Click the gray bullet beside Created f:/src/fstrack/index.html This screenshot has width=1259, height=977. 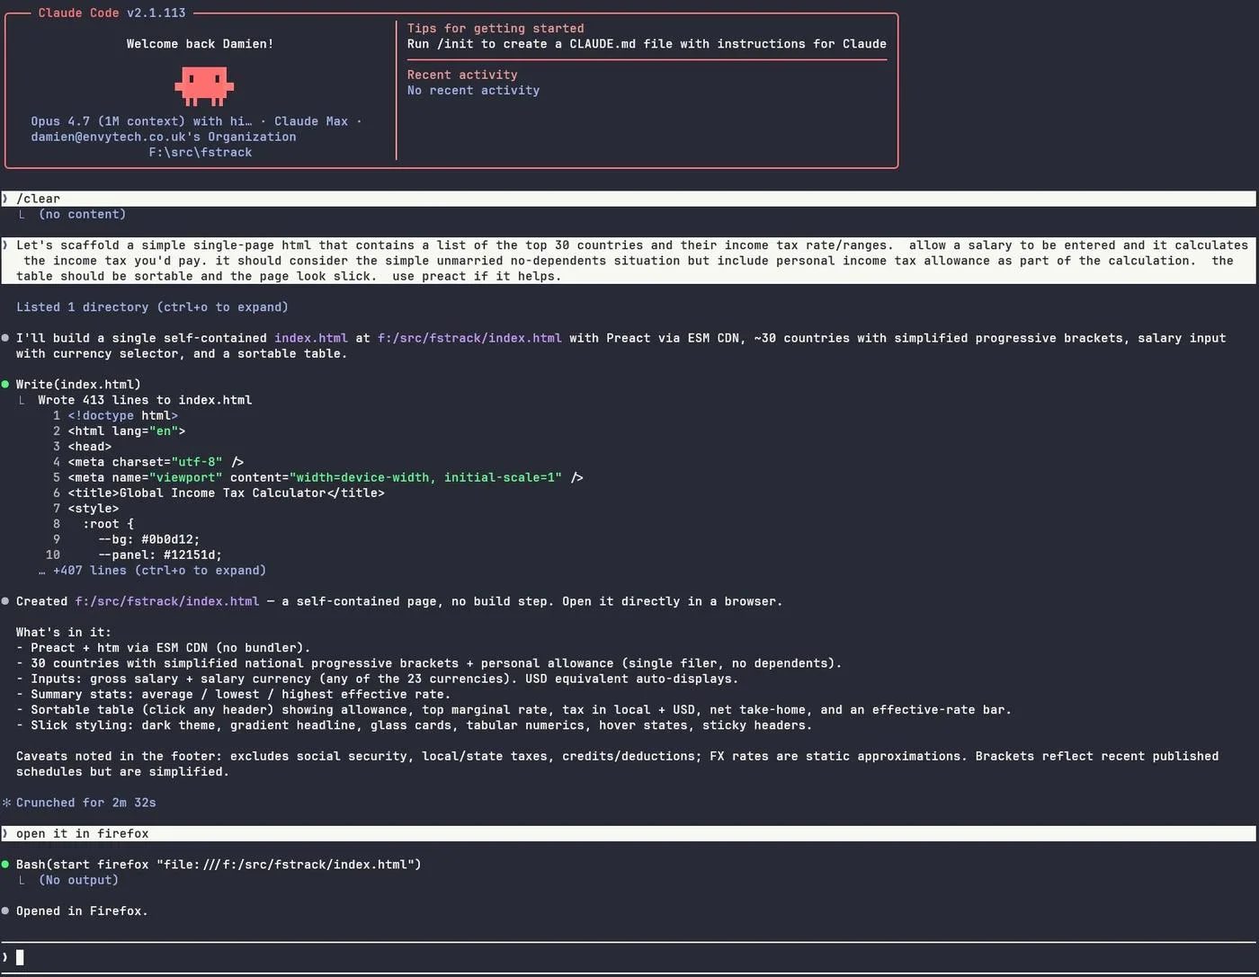(5, 601)
